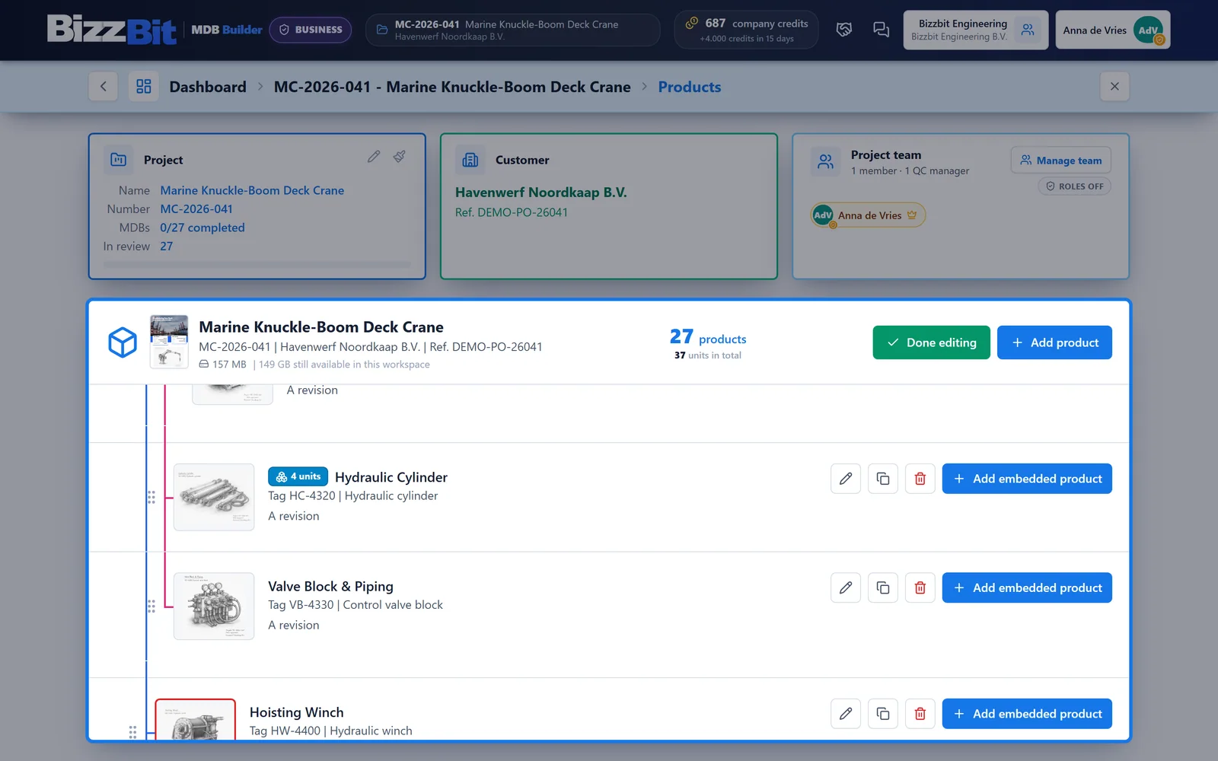
Task: Close the Products view with X
Action: (1114, 87)
